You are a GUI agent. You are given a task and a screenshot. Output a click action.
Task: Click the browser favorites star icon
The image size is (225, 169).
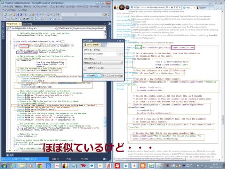click(217, 7)
